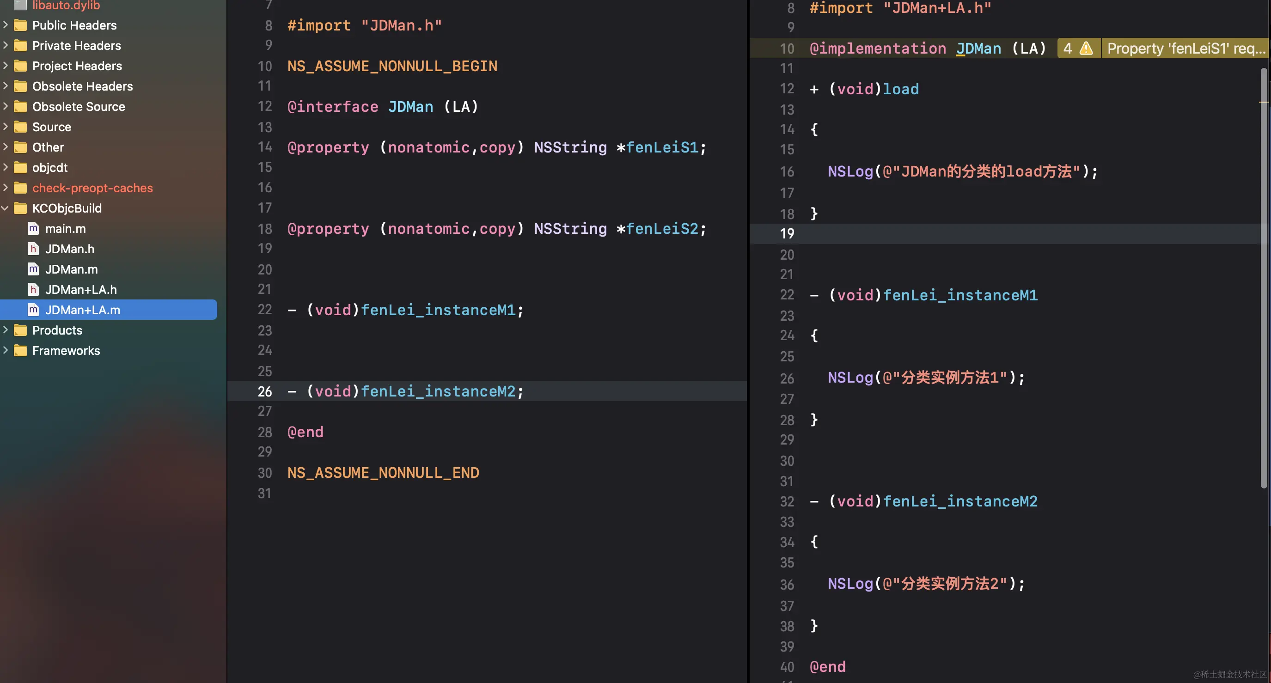Click the Project Headers folder icon
The height and width of the screenshot is (683, 1271).
(20, 66)
